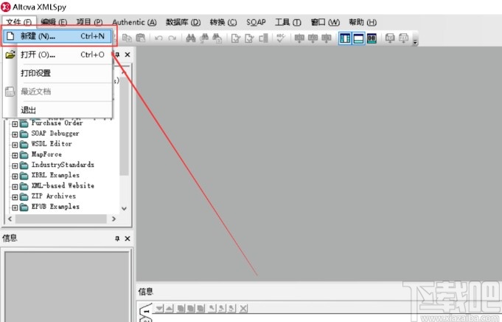Viewport: 502px width, 322px height.
Task: Click project tree horizontal scroll right arrow
Action: coord(114,219)
